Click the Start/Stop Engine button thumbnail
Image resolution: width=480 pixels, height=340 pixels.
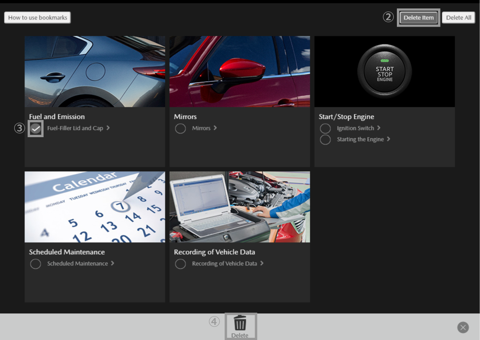tap(384, 71)
